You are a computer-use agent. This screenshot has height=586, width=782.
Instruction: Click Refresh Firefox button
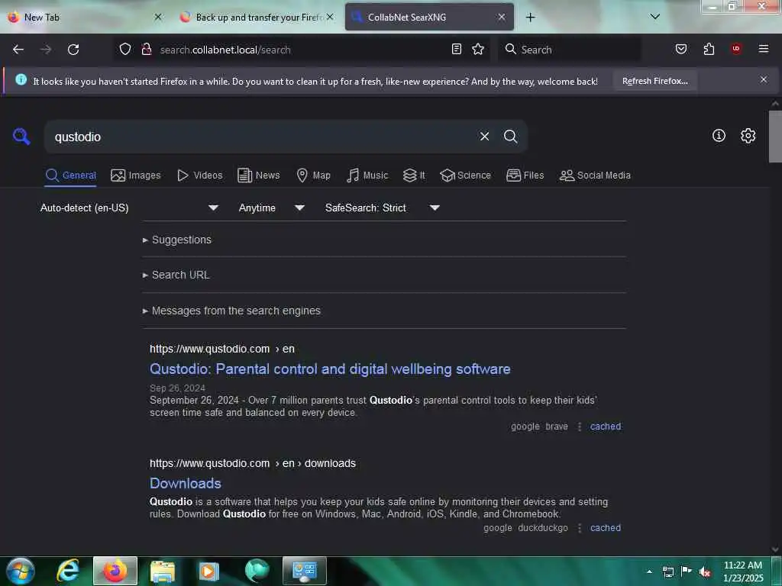[654, 81]
